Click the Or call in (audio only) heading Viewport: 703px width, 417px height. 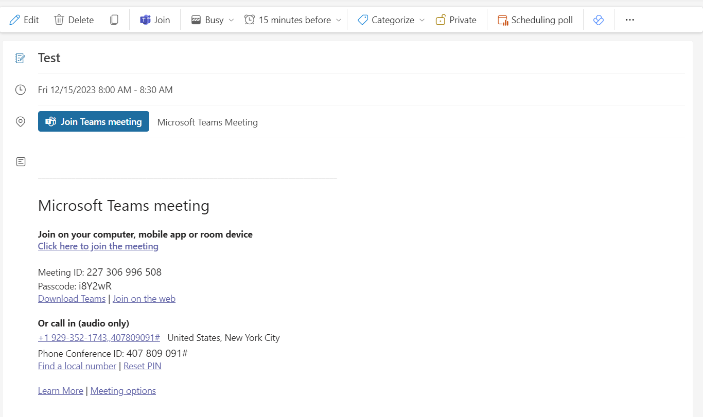tap(83, 323)
